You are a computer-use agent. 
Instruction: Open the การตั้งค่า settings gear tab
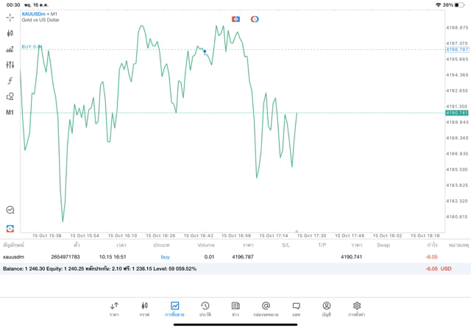pos(357,308)
